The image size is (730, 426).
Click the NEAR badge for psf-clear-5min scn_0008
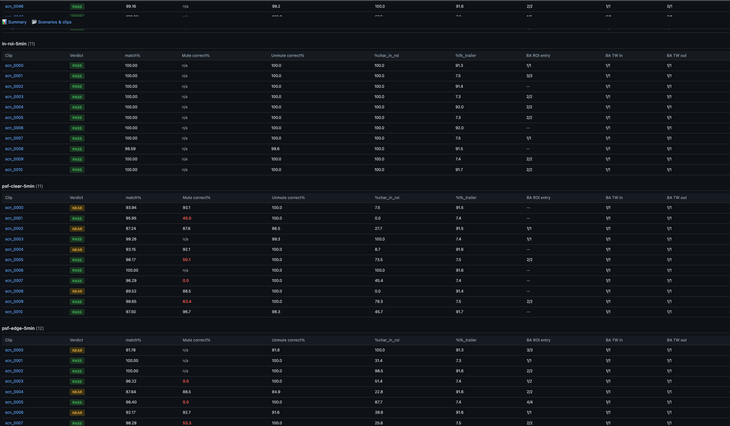77,291
